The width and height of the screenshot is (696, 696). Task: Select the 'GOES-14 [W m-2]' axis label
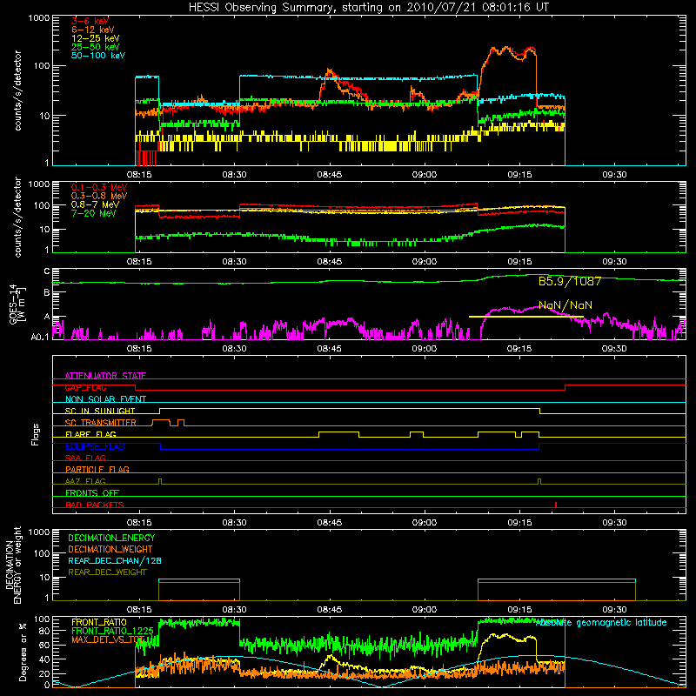click(17, 304)
